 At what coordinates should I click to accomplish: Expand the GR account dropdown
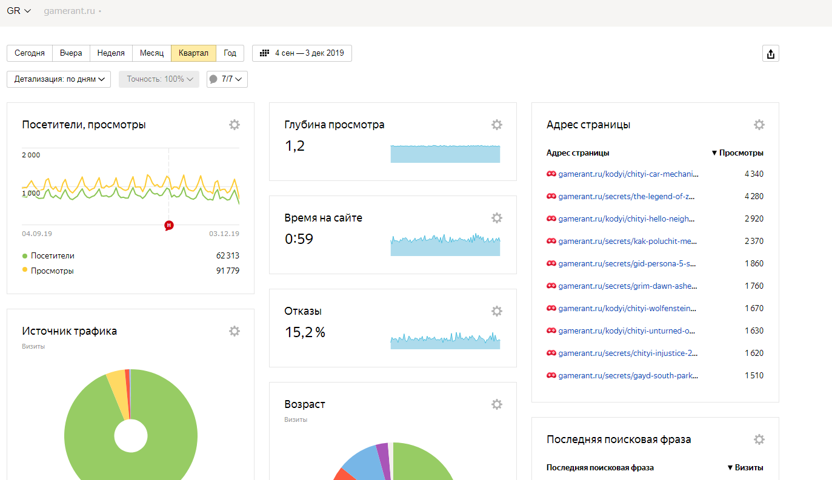pos(19,11)
